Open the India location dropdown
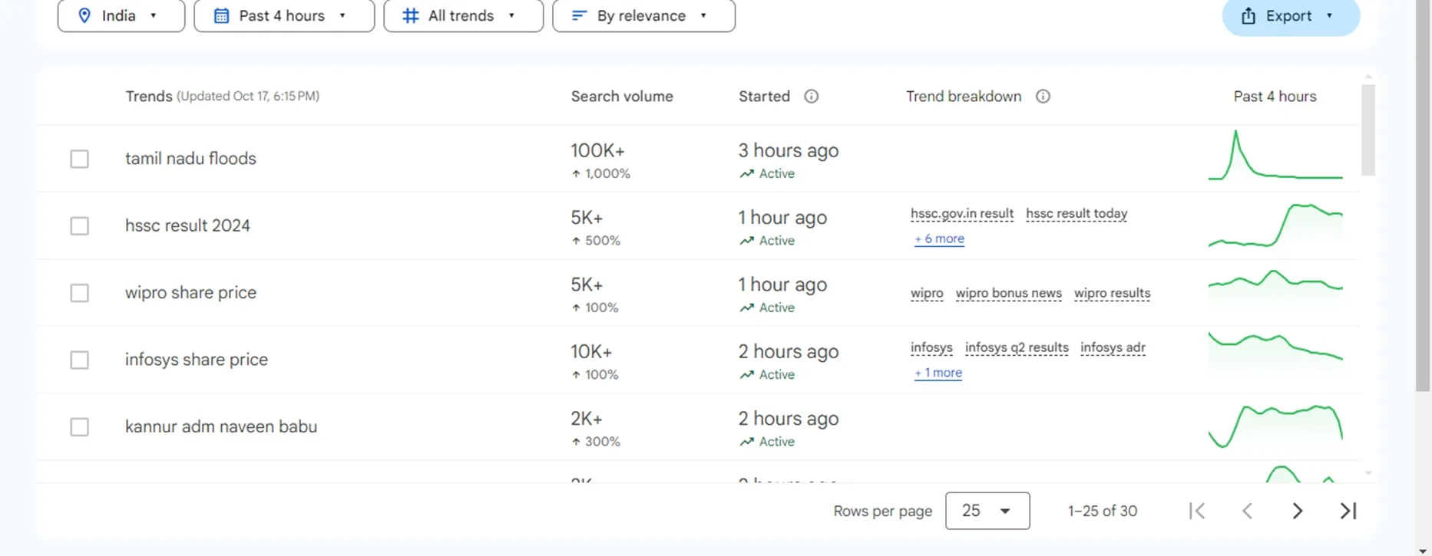 pyautogui.click(x=121, y=15)
